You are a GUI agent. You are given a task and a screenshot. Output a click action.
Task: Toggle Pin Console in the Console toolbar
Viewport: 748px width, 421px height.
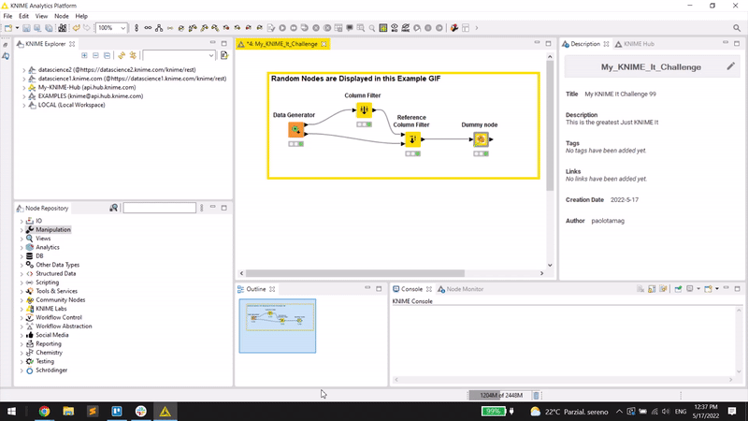(x=678, y=289)
